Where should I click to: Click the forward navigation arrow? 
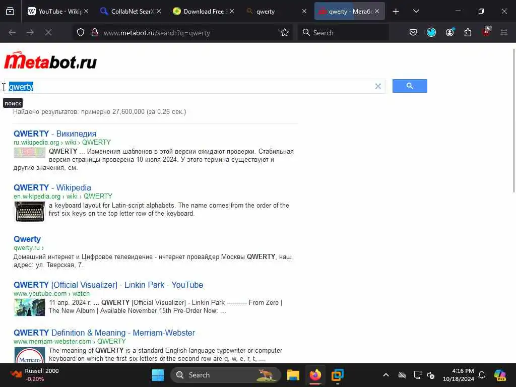(30, 32)
